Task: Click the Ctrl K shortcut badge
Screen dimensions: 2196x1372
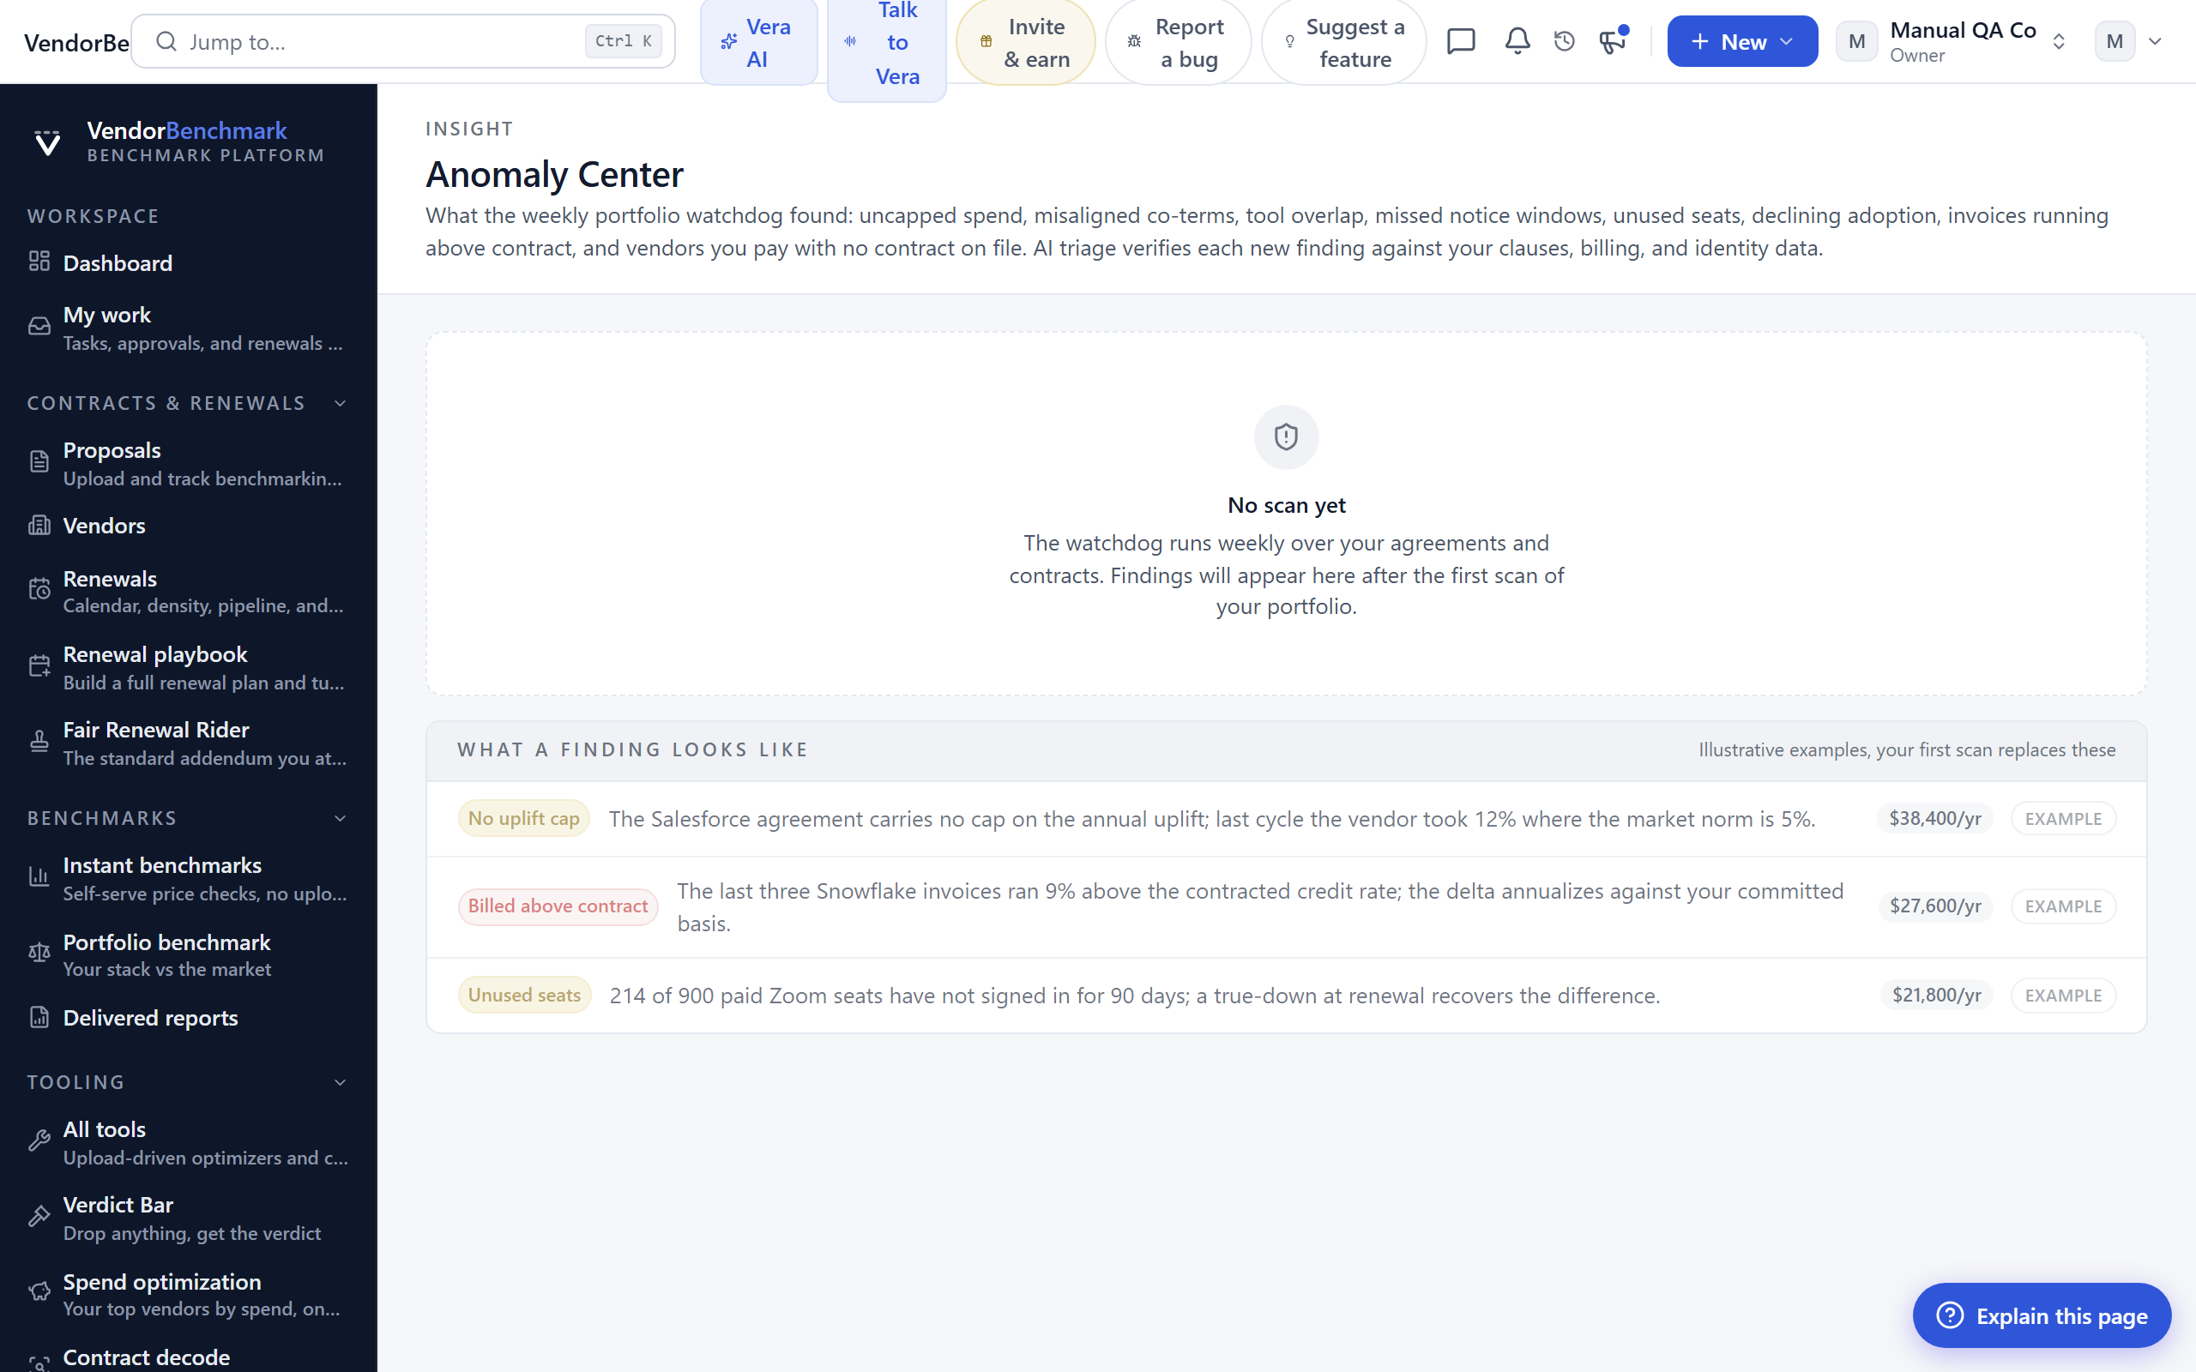Action: point(624,41)
